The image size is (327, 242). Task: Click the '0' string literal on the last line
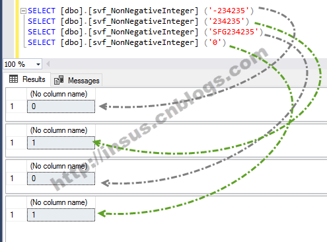pyautogui.click(x=215, y=42)
